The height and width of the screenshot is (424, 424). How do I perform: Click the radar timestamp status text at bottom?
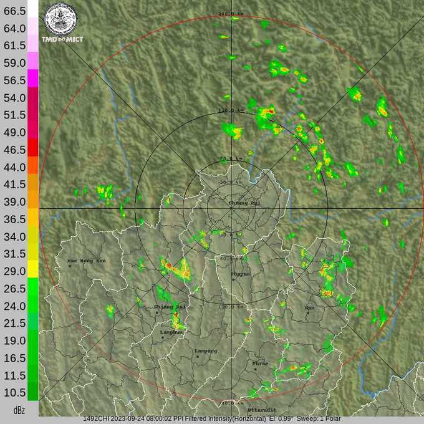(x=212, y=419)
